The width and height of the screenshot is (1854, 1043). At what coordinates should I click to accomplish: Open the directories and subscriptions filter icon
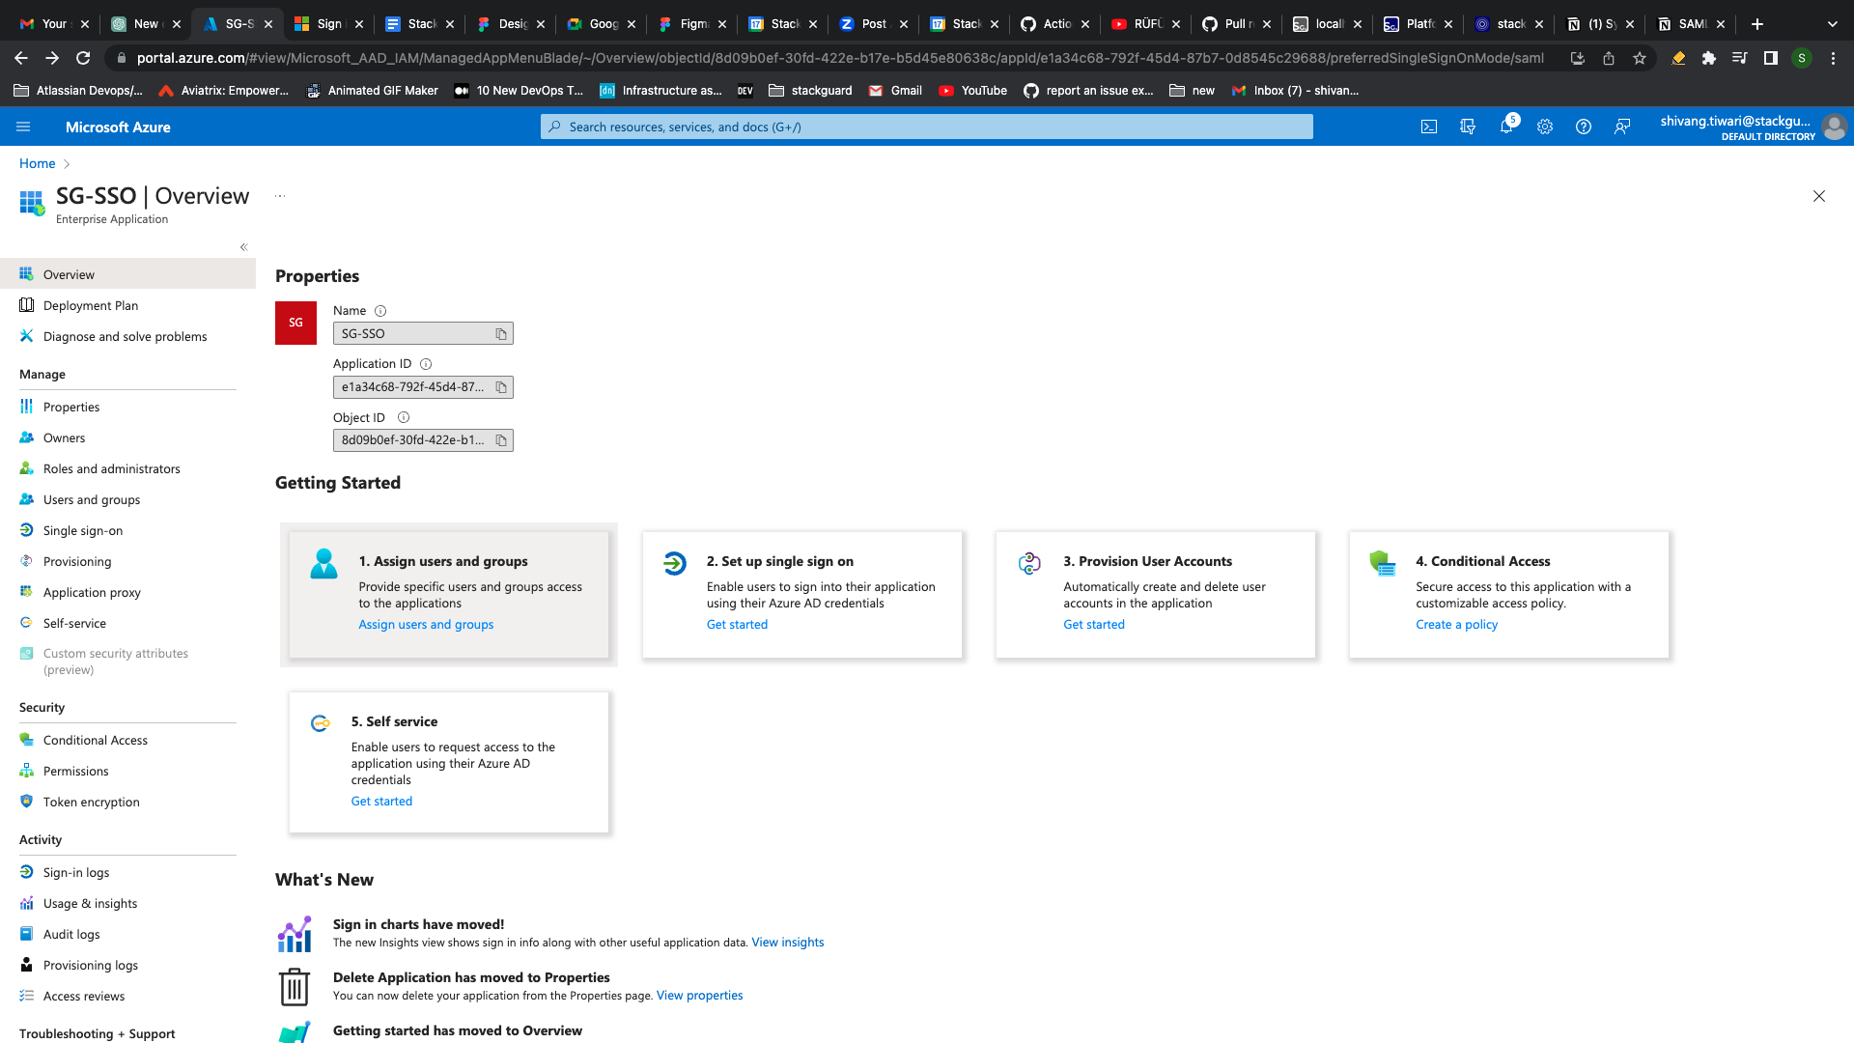[1468, 127]
